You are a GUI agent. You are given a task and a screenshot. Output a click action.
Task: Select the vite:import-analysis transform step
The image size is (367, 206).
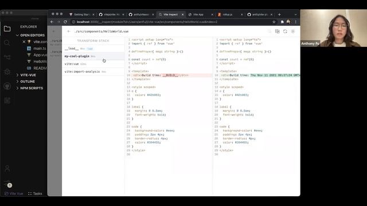(x=93, y=72)
